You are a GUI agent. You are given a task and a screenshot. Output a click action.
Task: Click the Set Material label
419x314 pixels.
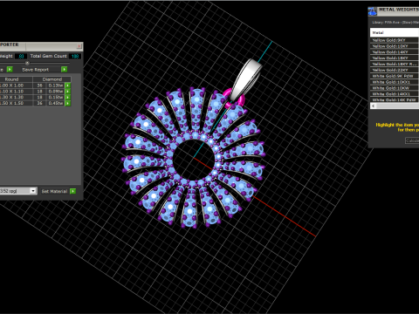(54, 191)
